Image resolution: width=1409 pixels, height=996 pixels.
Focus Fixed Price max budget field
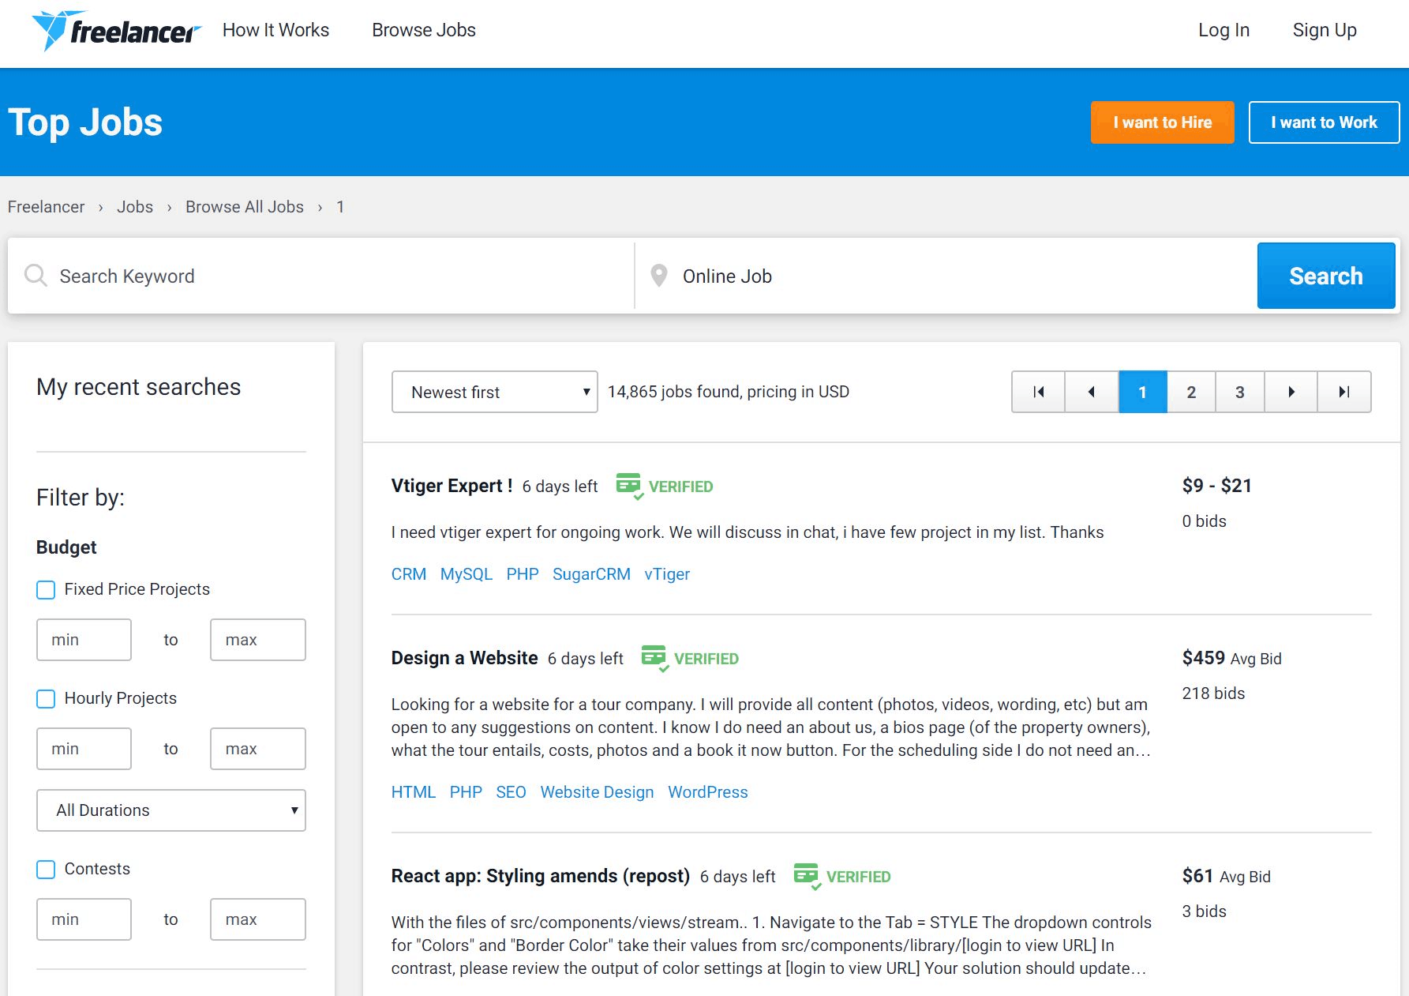(x=258, y=640)
